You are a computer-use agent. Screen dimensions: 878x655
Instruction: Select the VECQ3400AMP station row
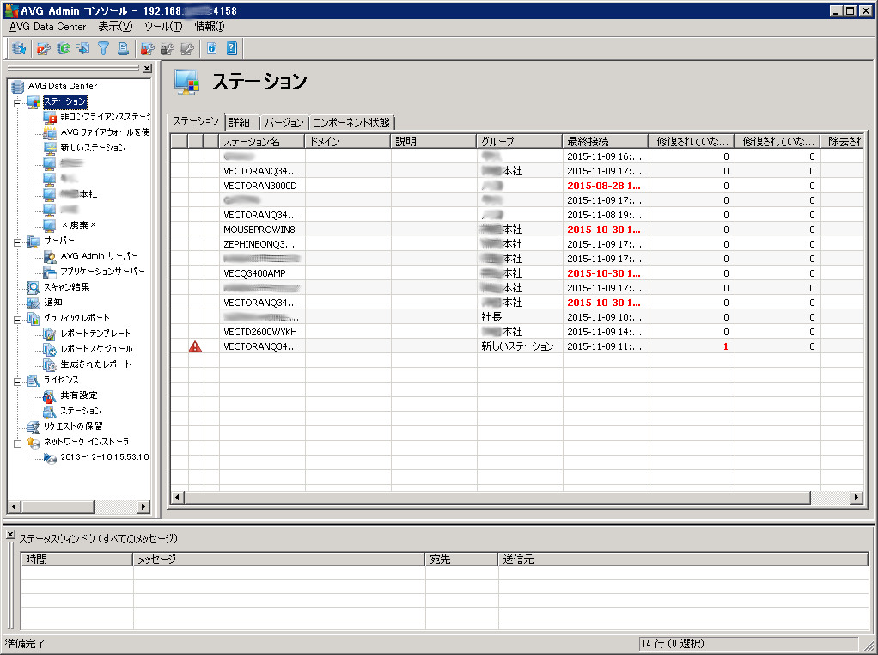click(517, 272)
